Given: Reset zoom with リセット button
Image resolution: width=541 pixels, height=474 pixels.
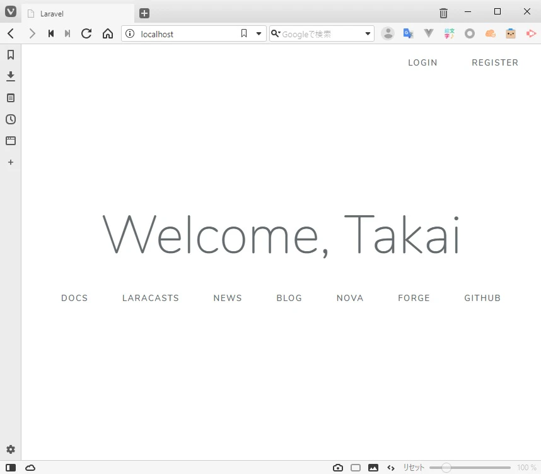Looking at the screenshot, I should (414, 468).
